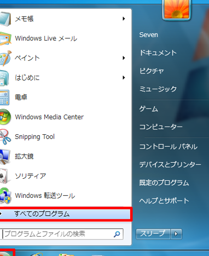This screenshot has width=209, height=256.
Task: Open ピクチャ library
Action: tap(152, 71)
